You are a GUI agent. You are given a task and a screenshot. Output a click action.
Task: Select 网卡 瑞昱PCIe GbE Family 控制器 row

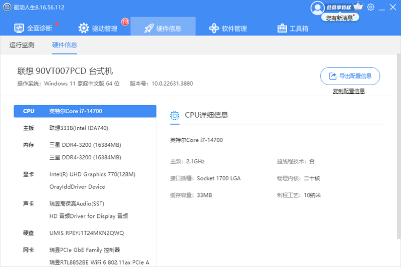pos(85,250)
